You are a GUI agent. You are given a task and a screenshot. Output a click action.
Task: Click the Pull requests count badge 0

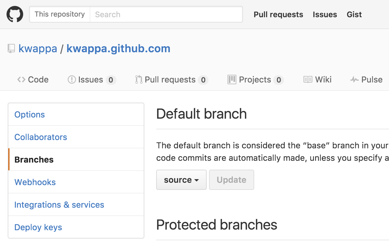click(x=203, y=80)
